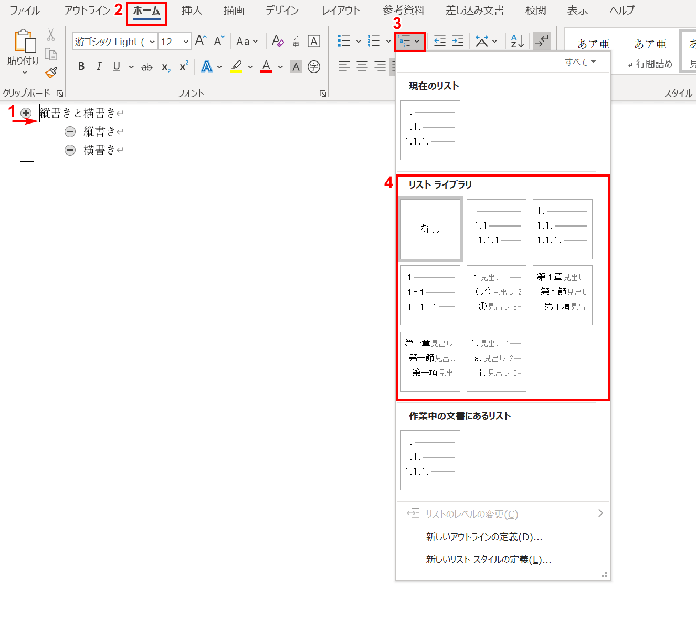Align text right
The width and height of the screenshot is (696, 627).
[x=380, y=67]
